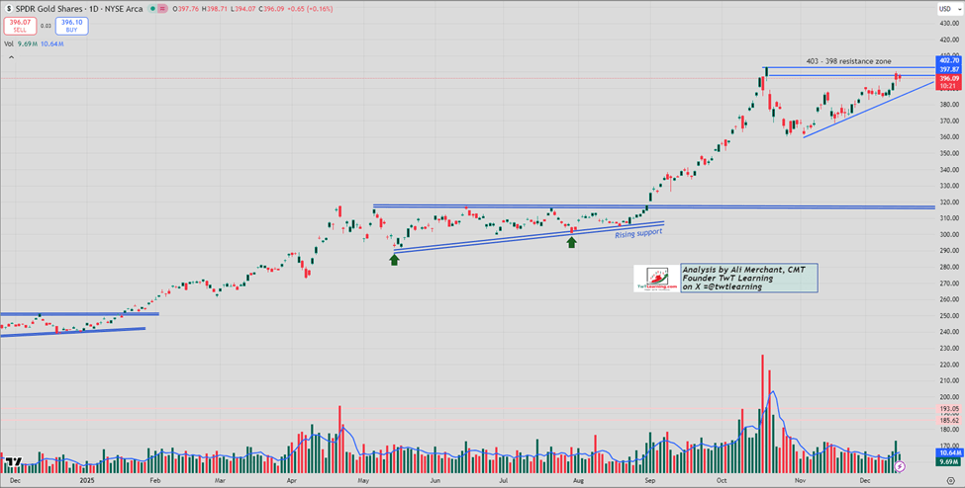Click the green market status dot
The height and width of the screenshot is (488, 965).
point(152,9)
